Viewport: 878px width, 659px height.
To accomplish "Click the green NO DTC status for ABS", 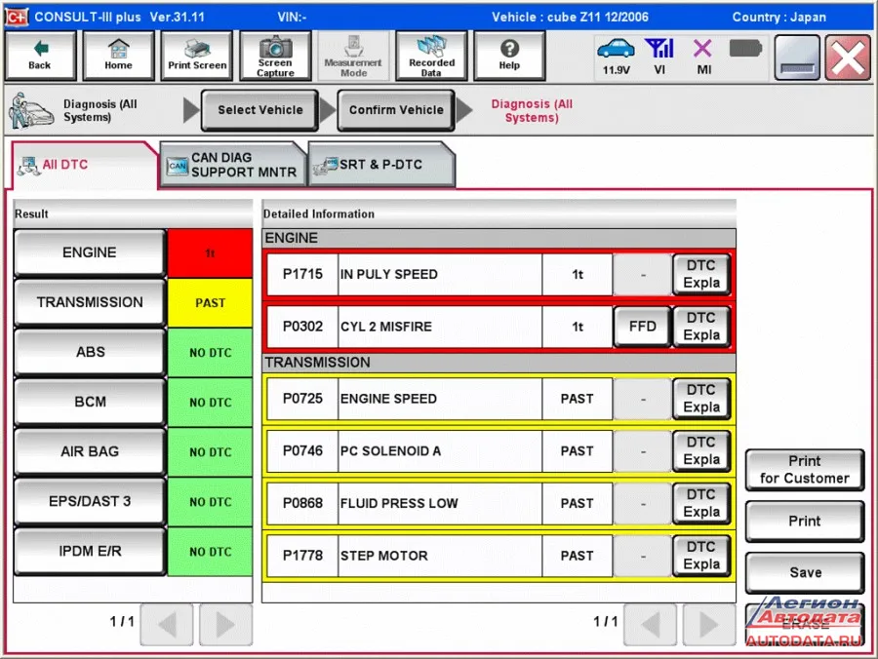I will pyautogui.click(x=210, y=353).
